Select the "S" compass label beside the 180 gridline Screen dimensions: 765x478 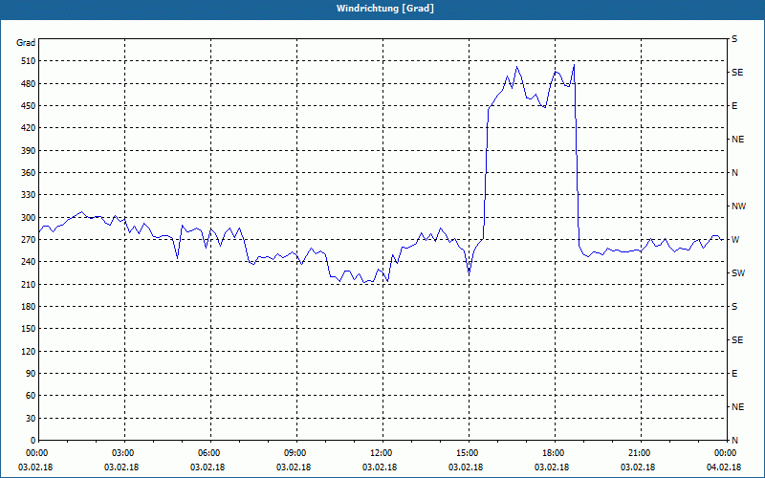[734, 307]
